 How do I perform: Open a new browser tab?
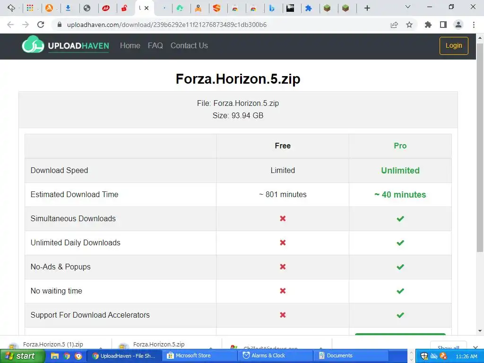(x=367, y=8)
